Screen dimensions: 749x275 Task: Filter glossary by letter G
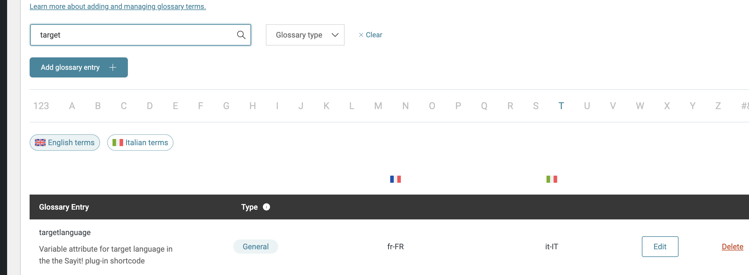coord(226,106)
